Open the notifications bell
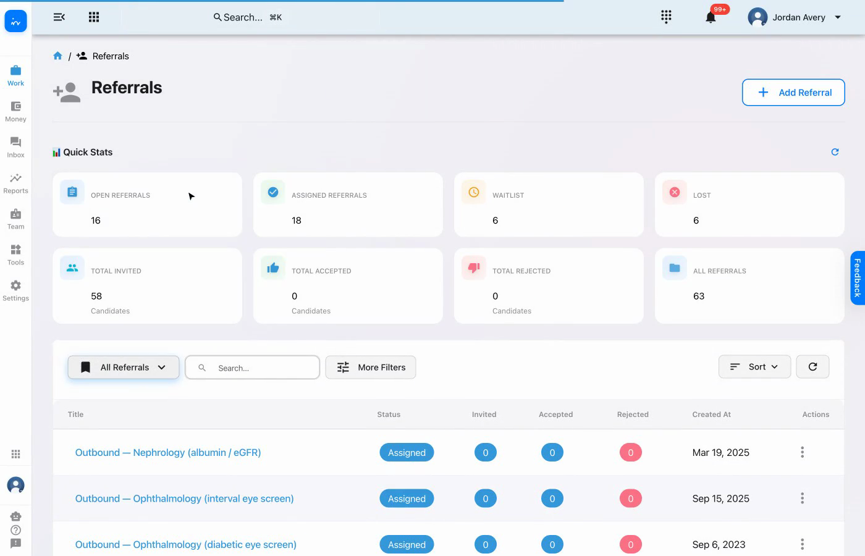 711,17
